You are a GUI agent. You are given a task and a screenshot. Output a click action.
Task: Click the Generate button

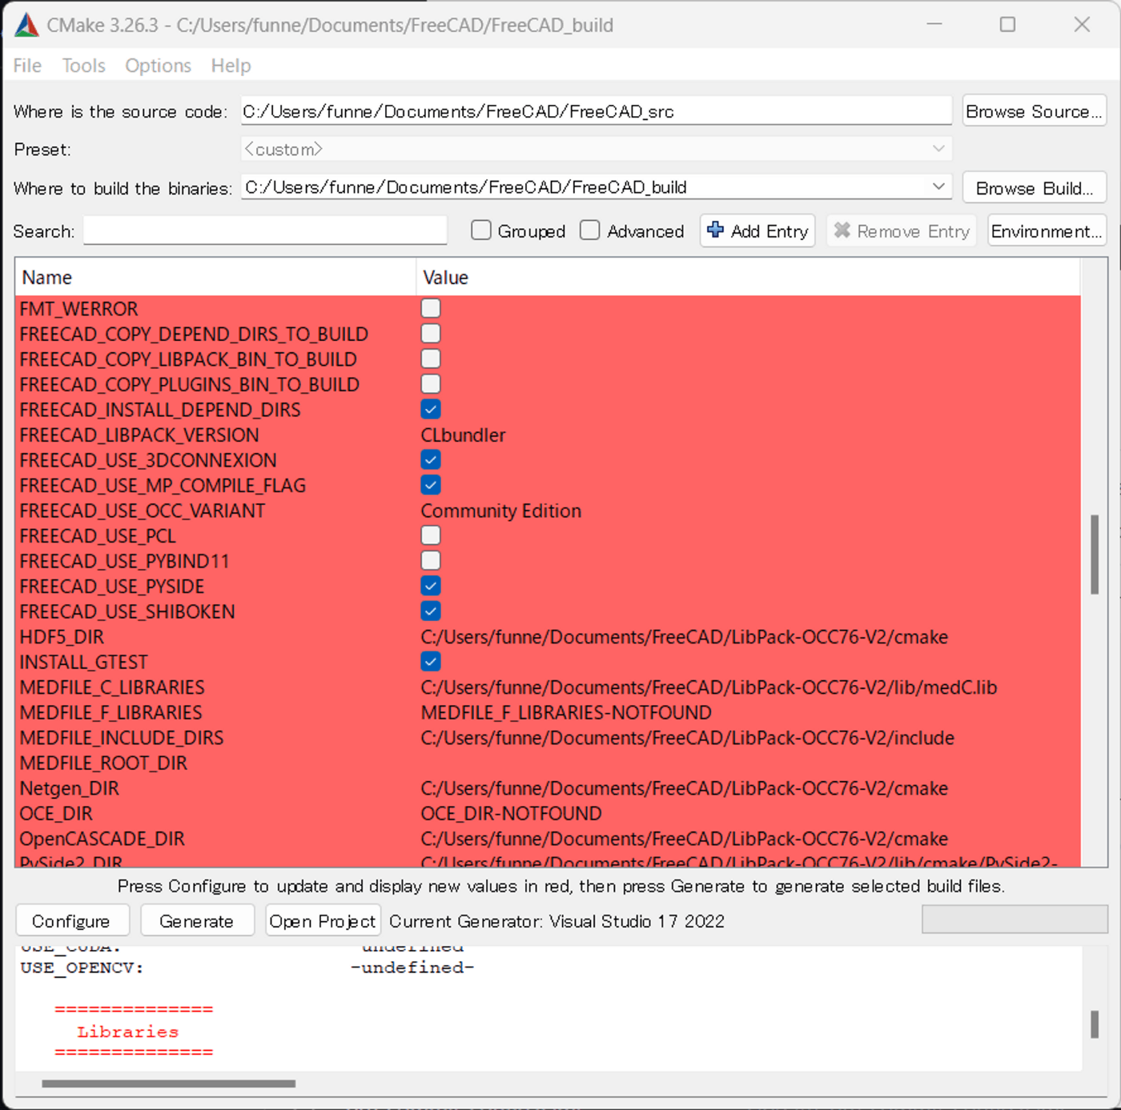[197, 920]
